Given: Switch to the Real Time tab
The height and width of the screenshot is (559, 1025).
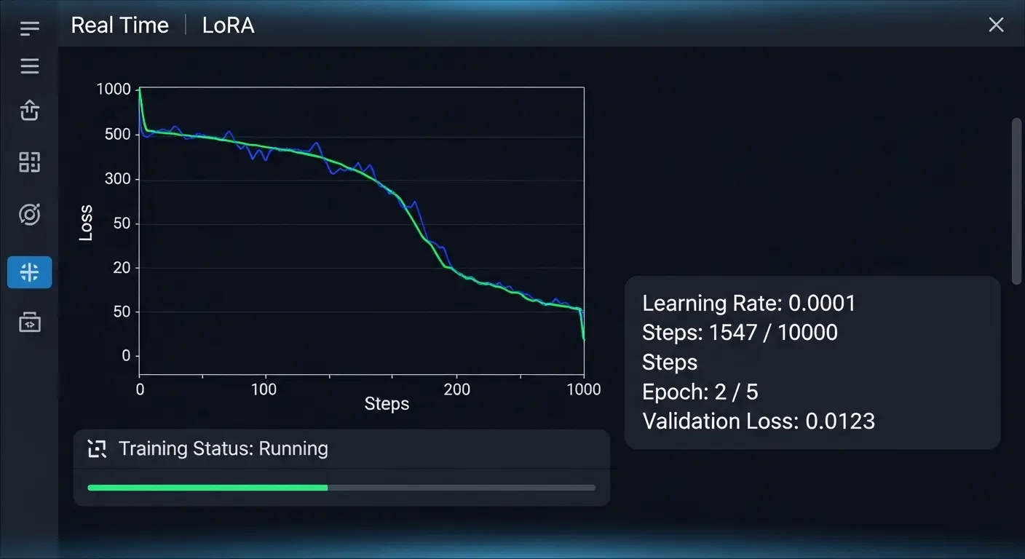Looking at the screenshot, I should click(x=119, y=25).
